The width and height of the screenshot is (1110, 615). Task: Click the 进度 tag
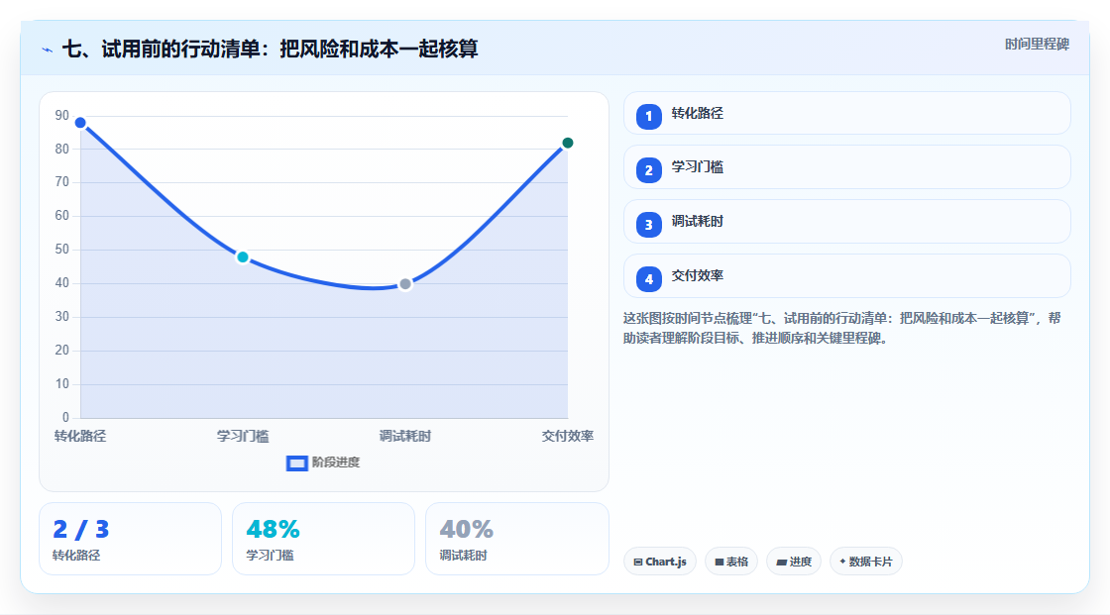(x=794, y=562)
